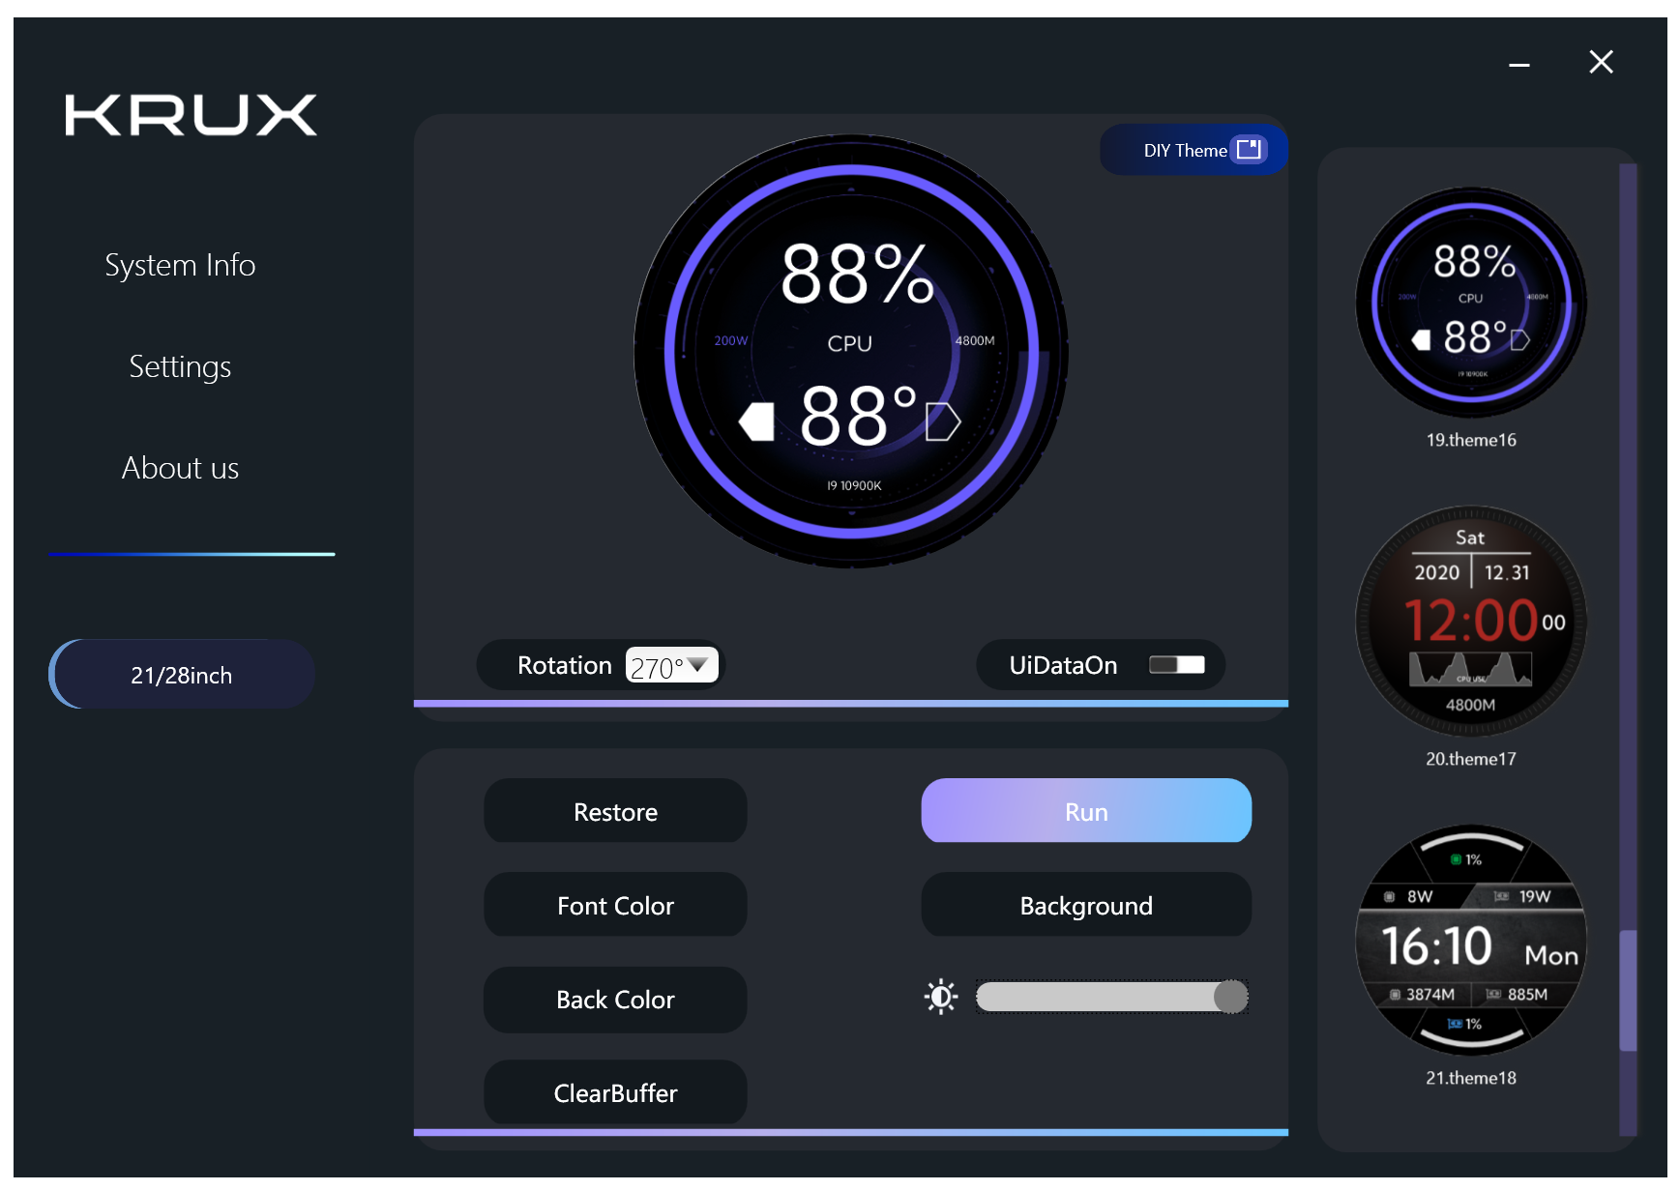This screenshot has height=1190, width=1680.
Task: Close the KRUX application window
Action: pos(1601,62)
